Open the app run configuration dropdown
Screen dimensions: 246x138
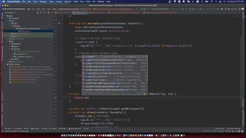coord(145,9)
